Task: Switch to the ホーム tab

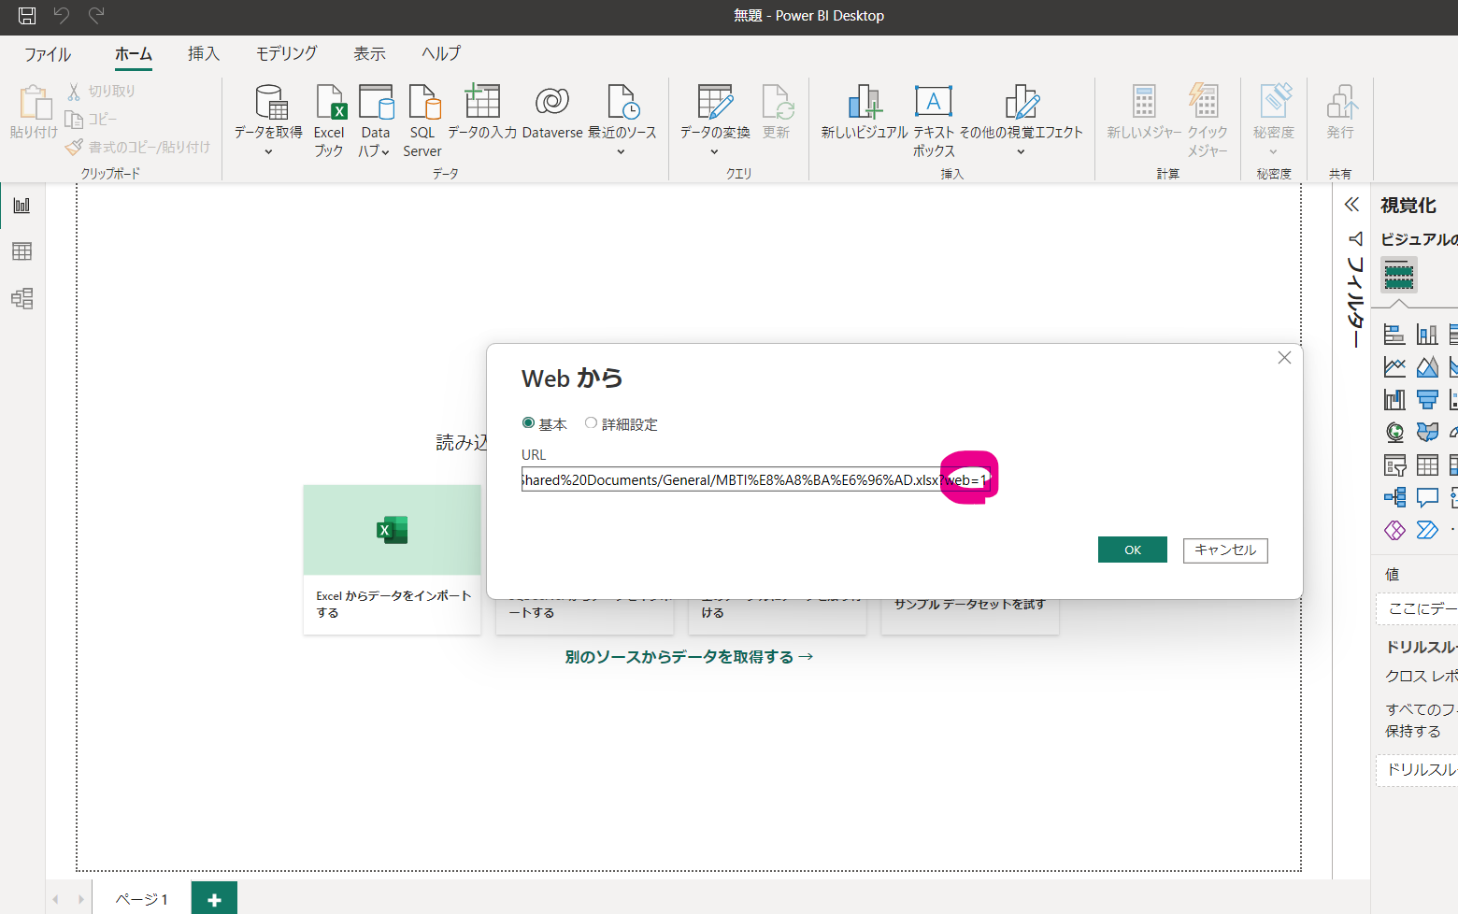Action: (x=134, y=54)
